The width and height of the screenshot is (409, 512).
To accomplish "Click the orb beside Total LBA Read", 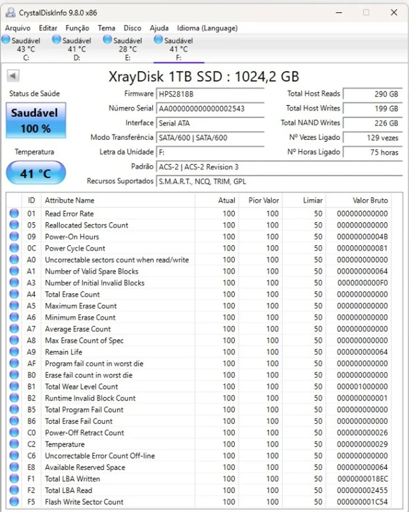I will tap(14, 490).
